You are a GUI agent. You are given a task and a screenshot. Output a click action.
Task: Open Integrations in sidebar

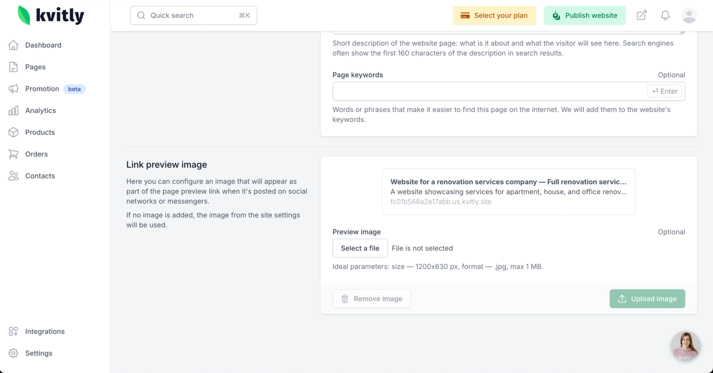pos(45,332)
